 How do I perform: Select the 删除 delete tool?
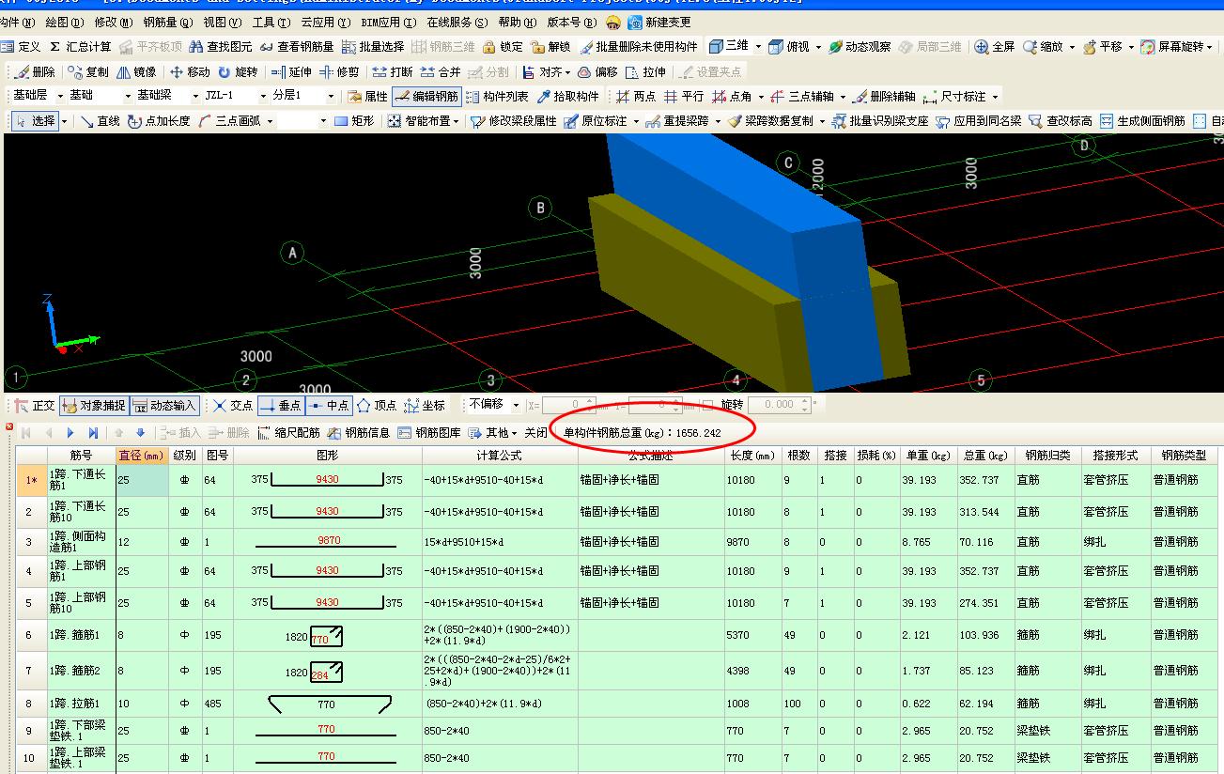[36, 71]
